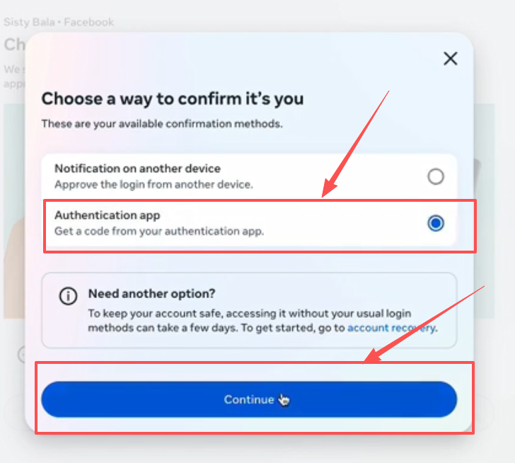Open the account recovery link
Screen dimensions: 515x463
[392, 328]
